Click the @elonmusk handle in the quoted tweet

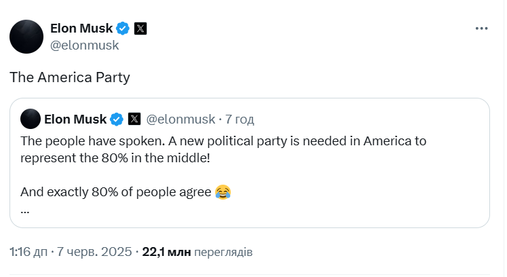[x=181, y=119]
